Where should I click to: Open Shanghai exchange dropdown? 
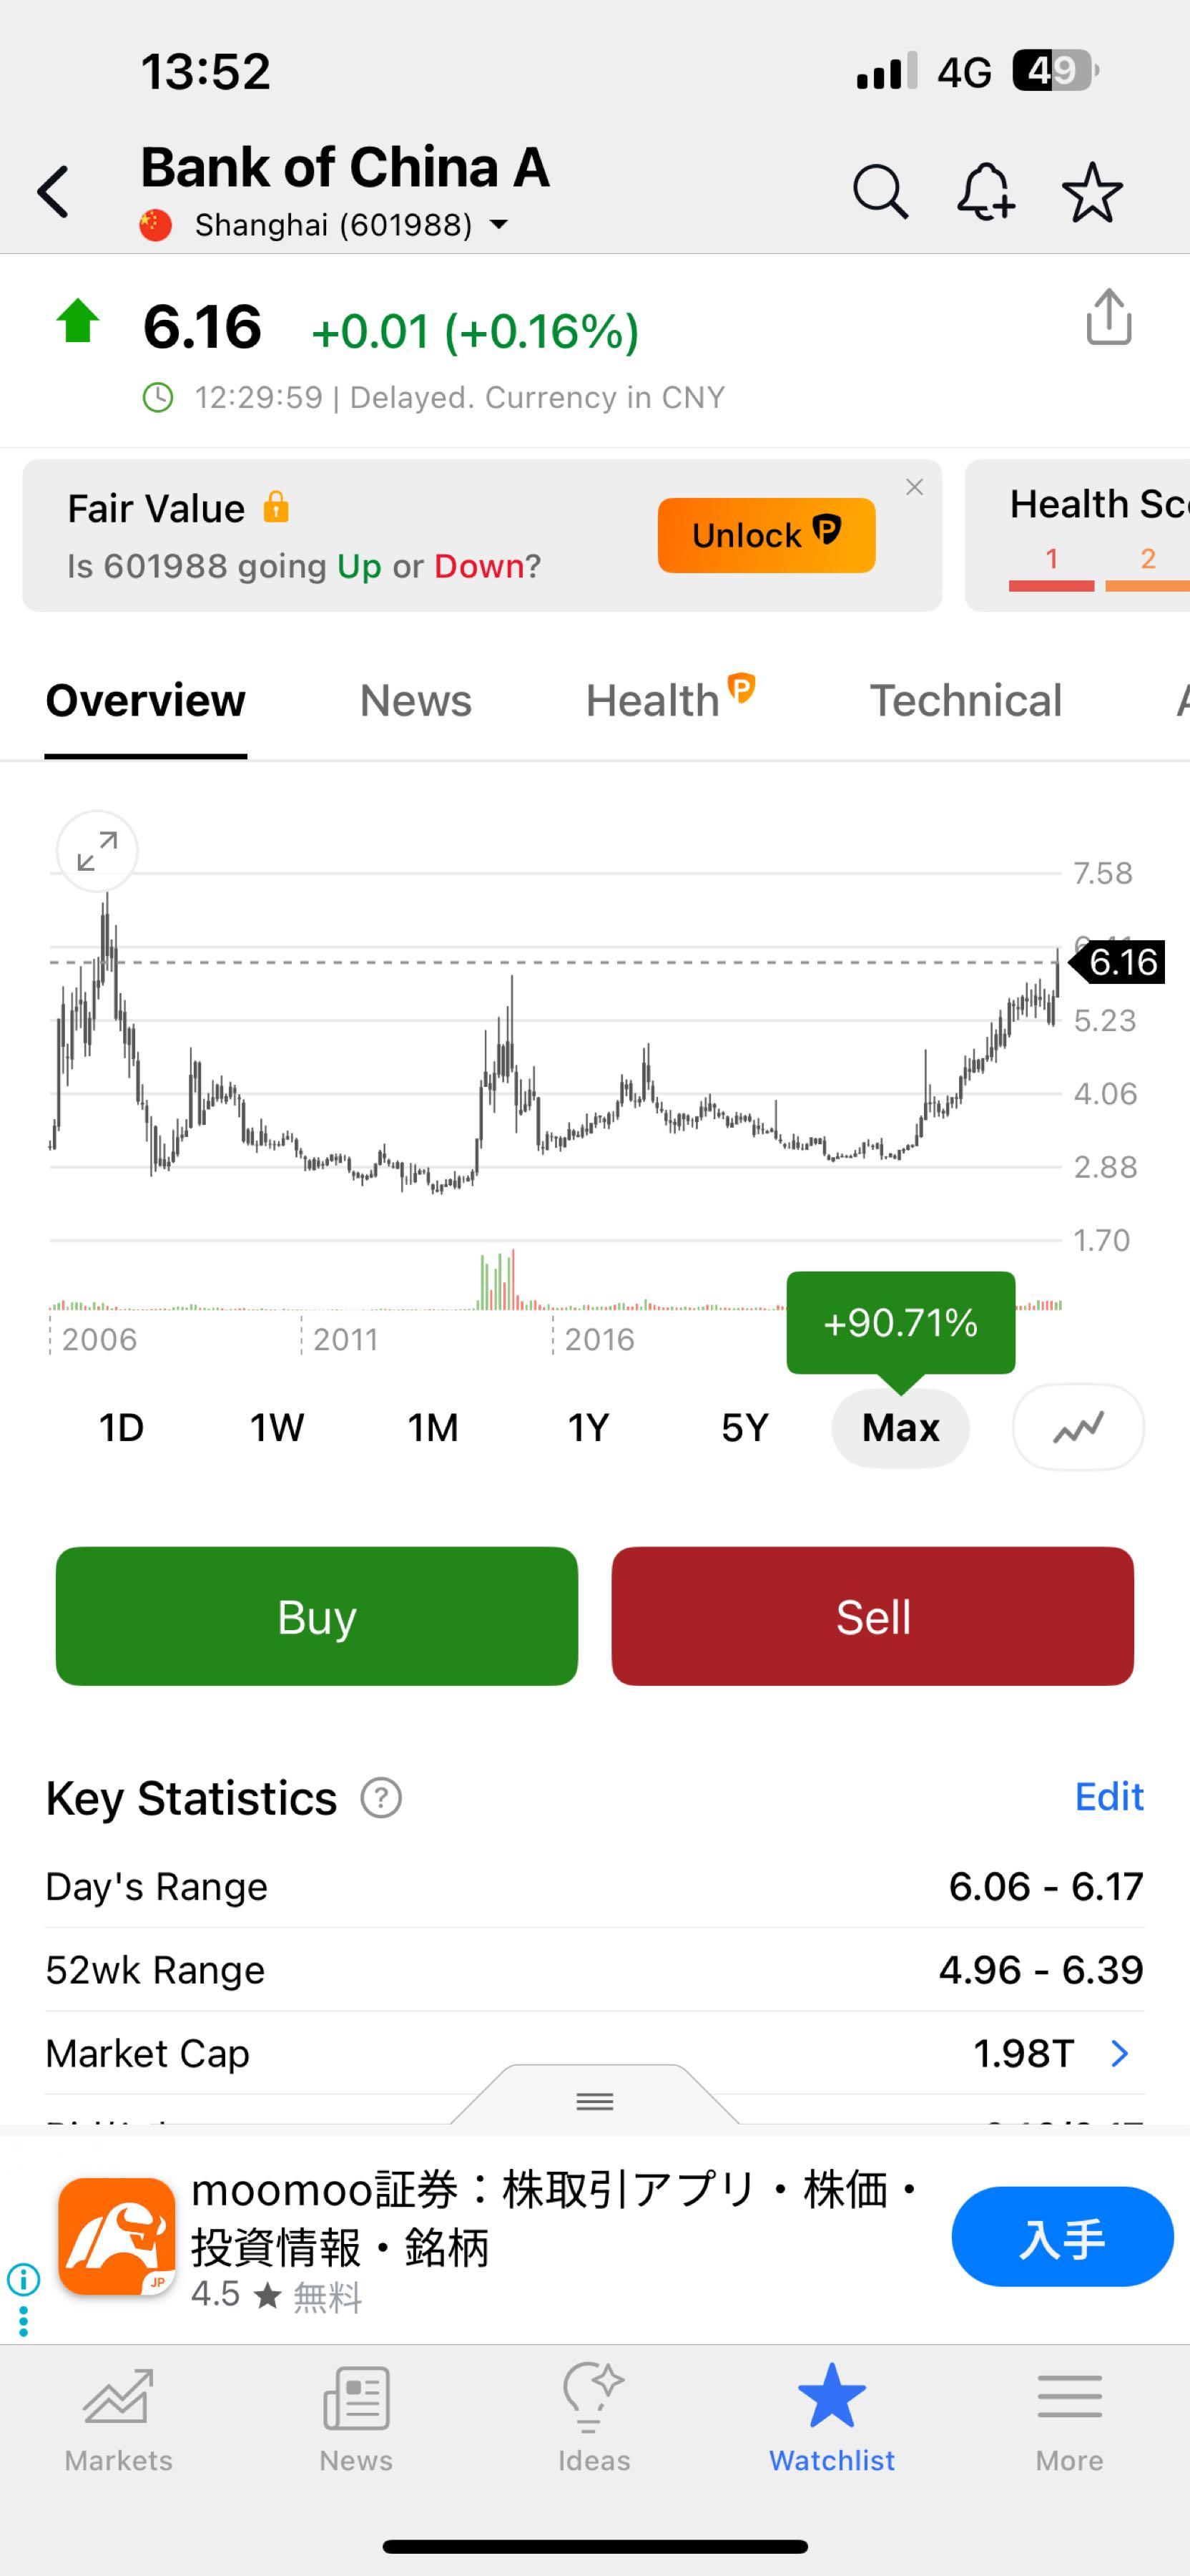(x=498, y=225)
